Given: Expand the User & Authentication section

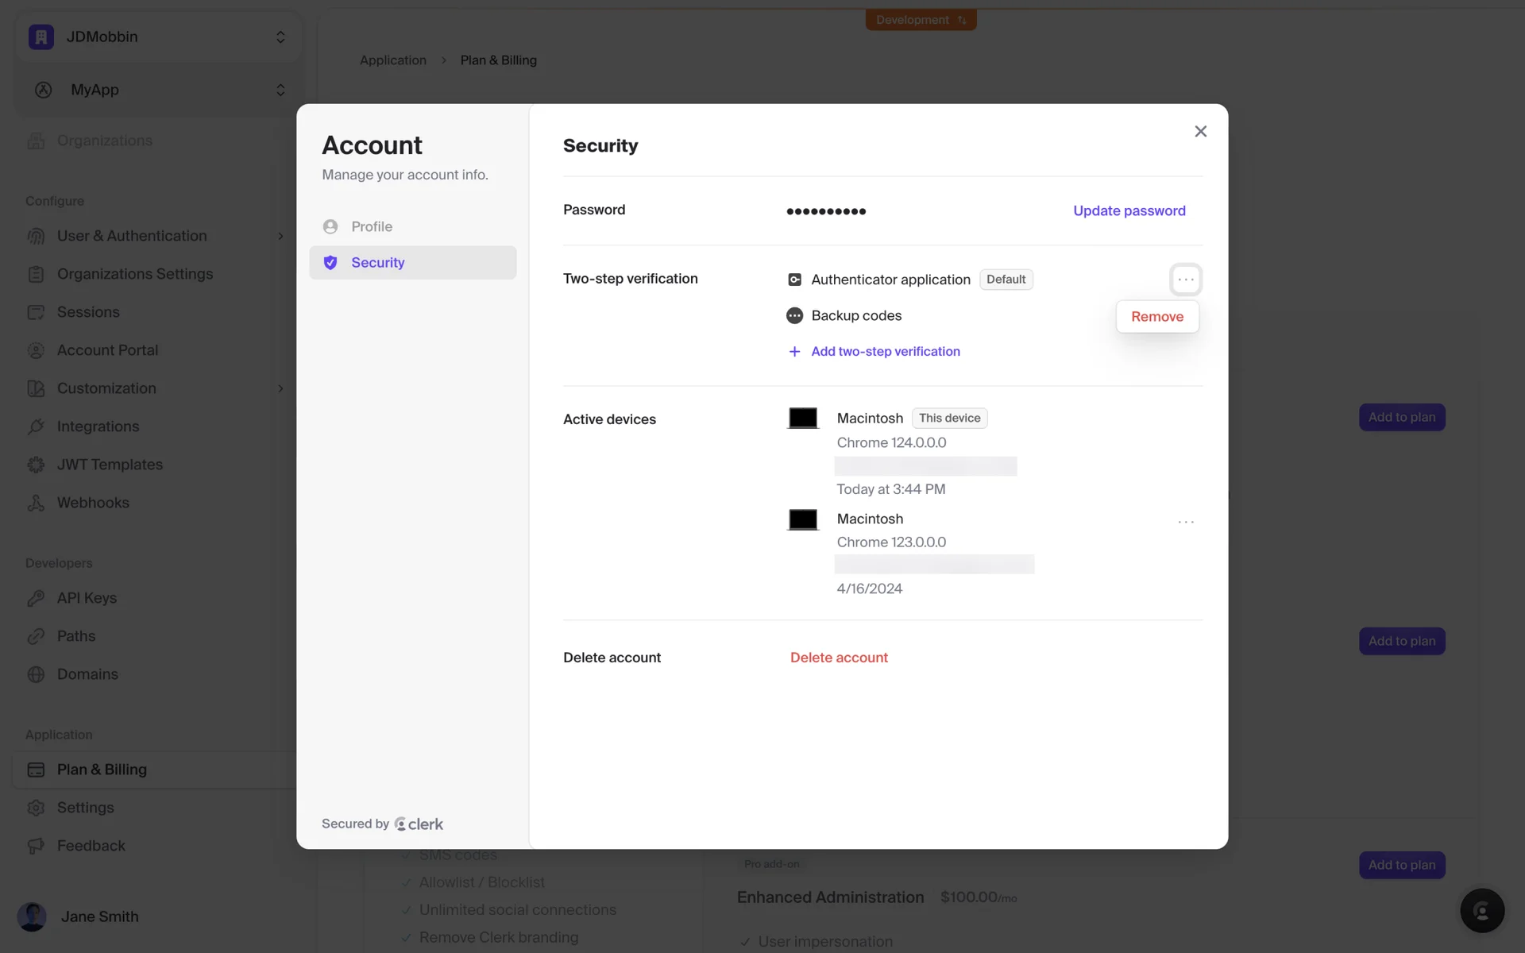Looking at the screenshot, I should (280, 236).
